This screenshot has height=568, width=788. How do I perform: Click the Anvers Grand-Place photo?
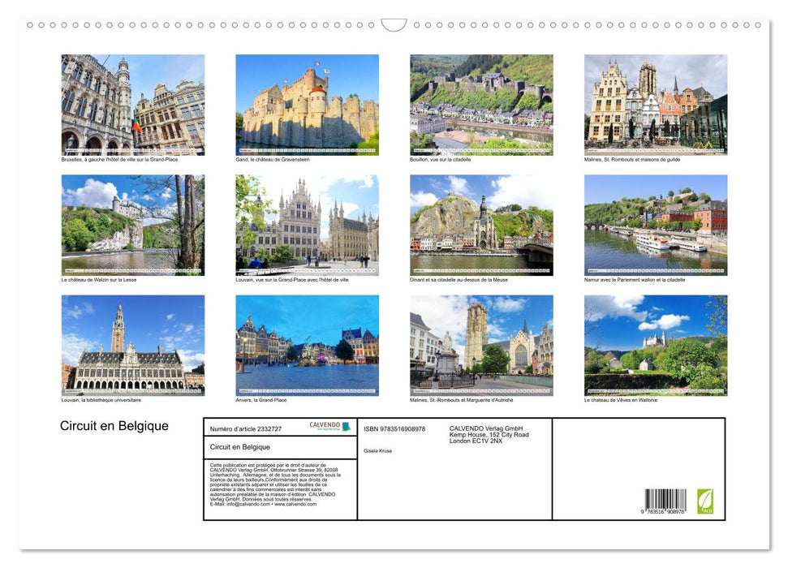(307, 346)
